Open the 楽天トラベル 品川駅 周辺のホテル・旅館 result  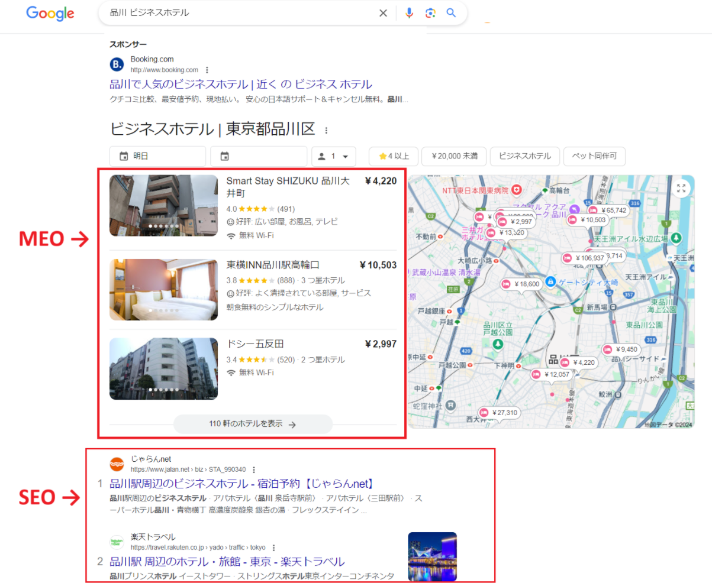227,561
